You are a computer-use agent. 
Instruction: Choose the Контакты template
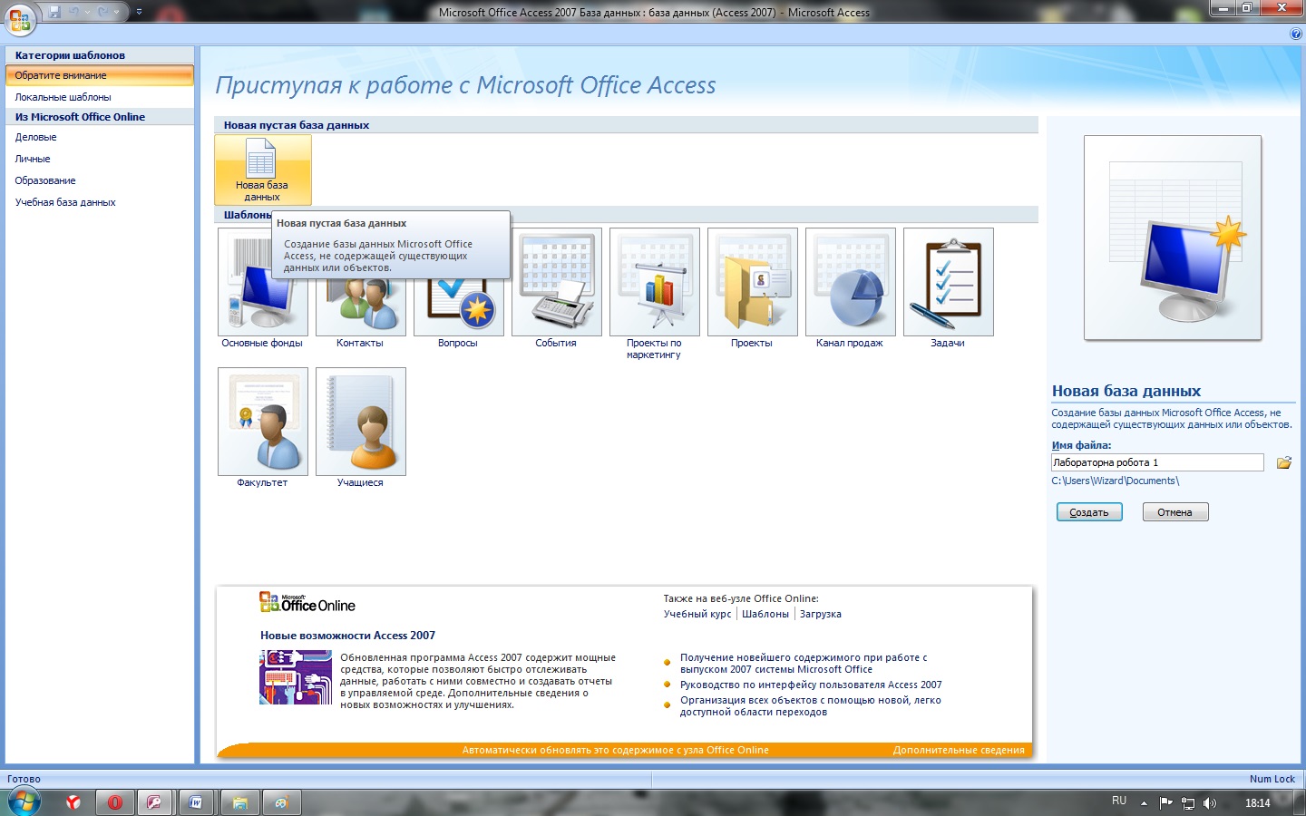(x=360, y=288)
